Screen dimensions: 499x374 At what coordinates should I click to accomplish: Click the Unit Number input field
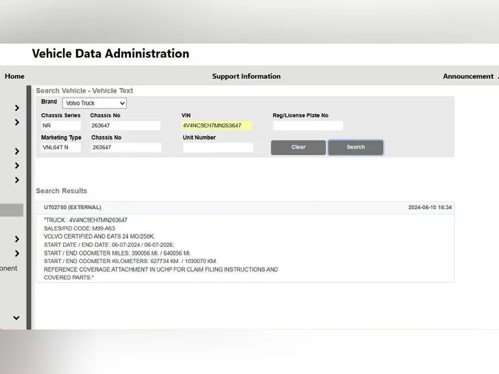coord(217,148)
